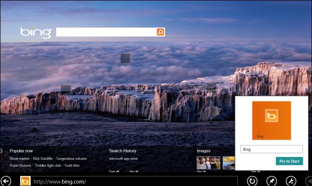Click the Bing logo at top
The width and height of the screenshot is (312, 186).
36,33
